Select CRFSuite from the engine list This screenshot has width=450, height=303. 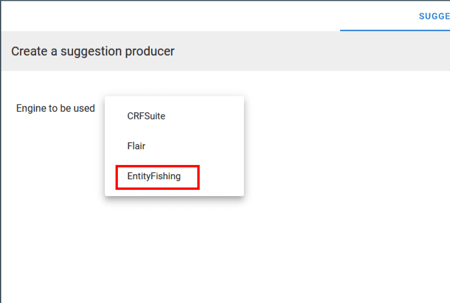coord(146,116)
